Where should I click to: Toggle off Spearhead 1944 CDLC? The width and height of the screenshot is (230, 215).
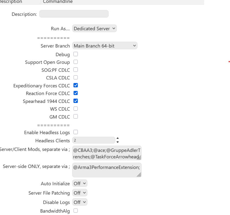75,101
